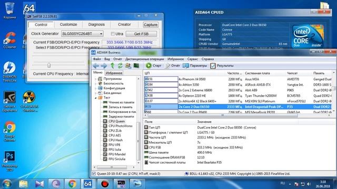Expand the Безопасность tree node
The height and width of the screenshot is (189, 337).
point(96,83)
